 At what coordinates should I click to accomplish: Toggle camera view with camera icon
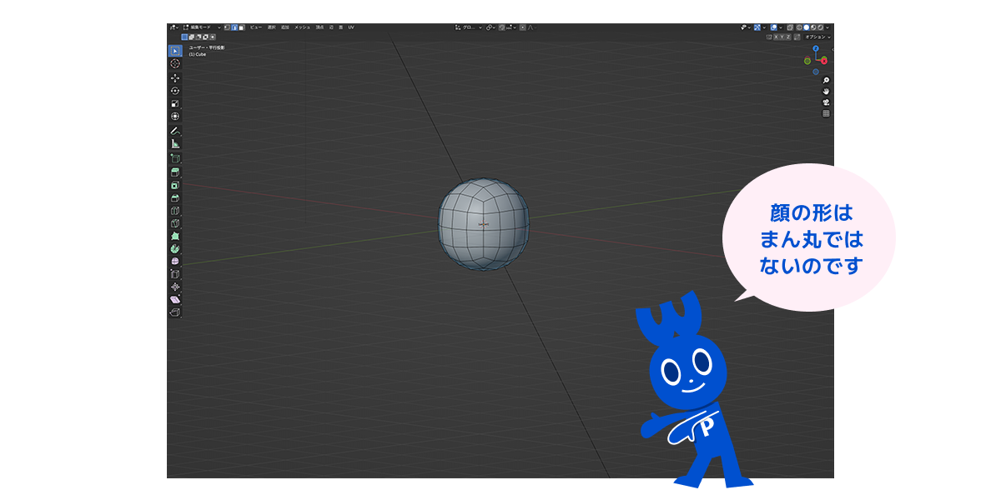[826, 102]
